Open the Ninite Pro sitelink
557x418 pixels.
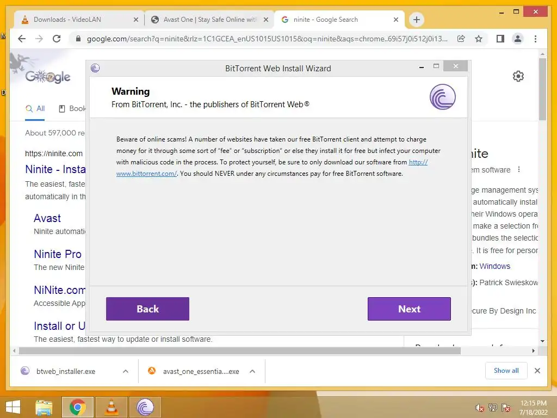58,254
